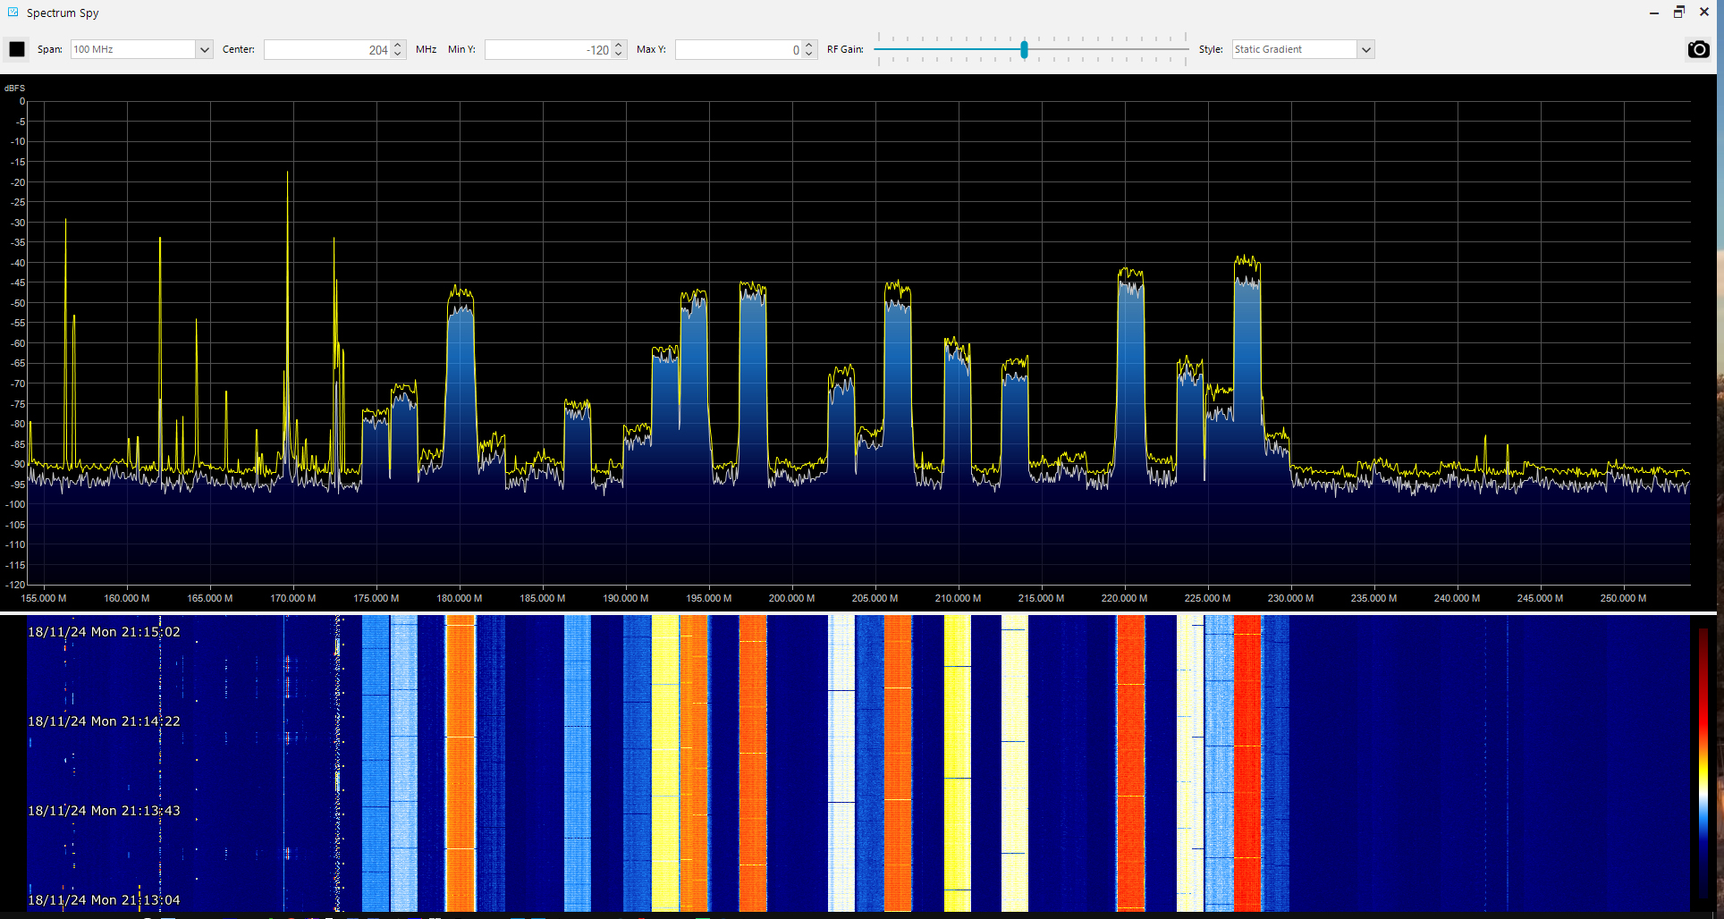Click the -50 dBFS axis label
Screen dimensions: 1724x919
pyautogui.click(x=18, y=303)
